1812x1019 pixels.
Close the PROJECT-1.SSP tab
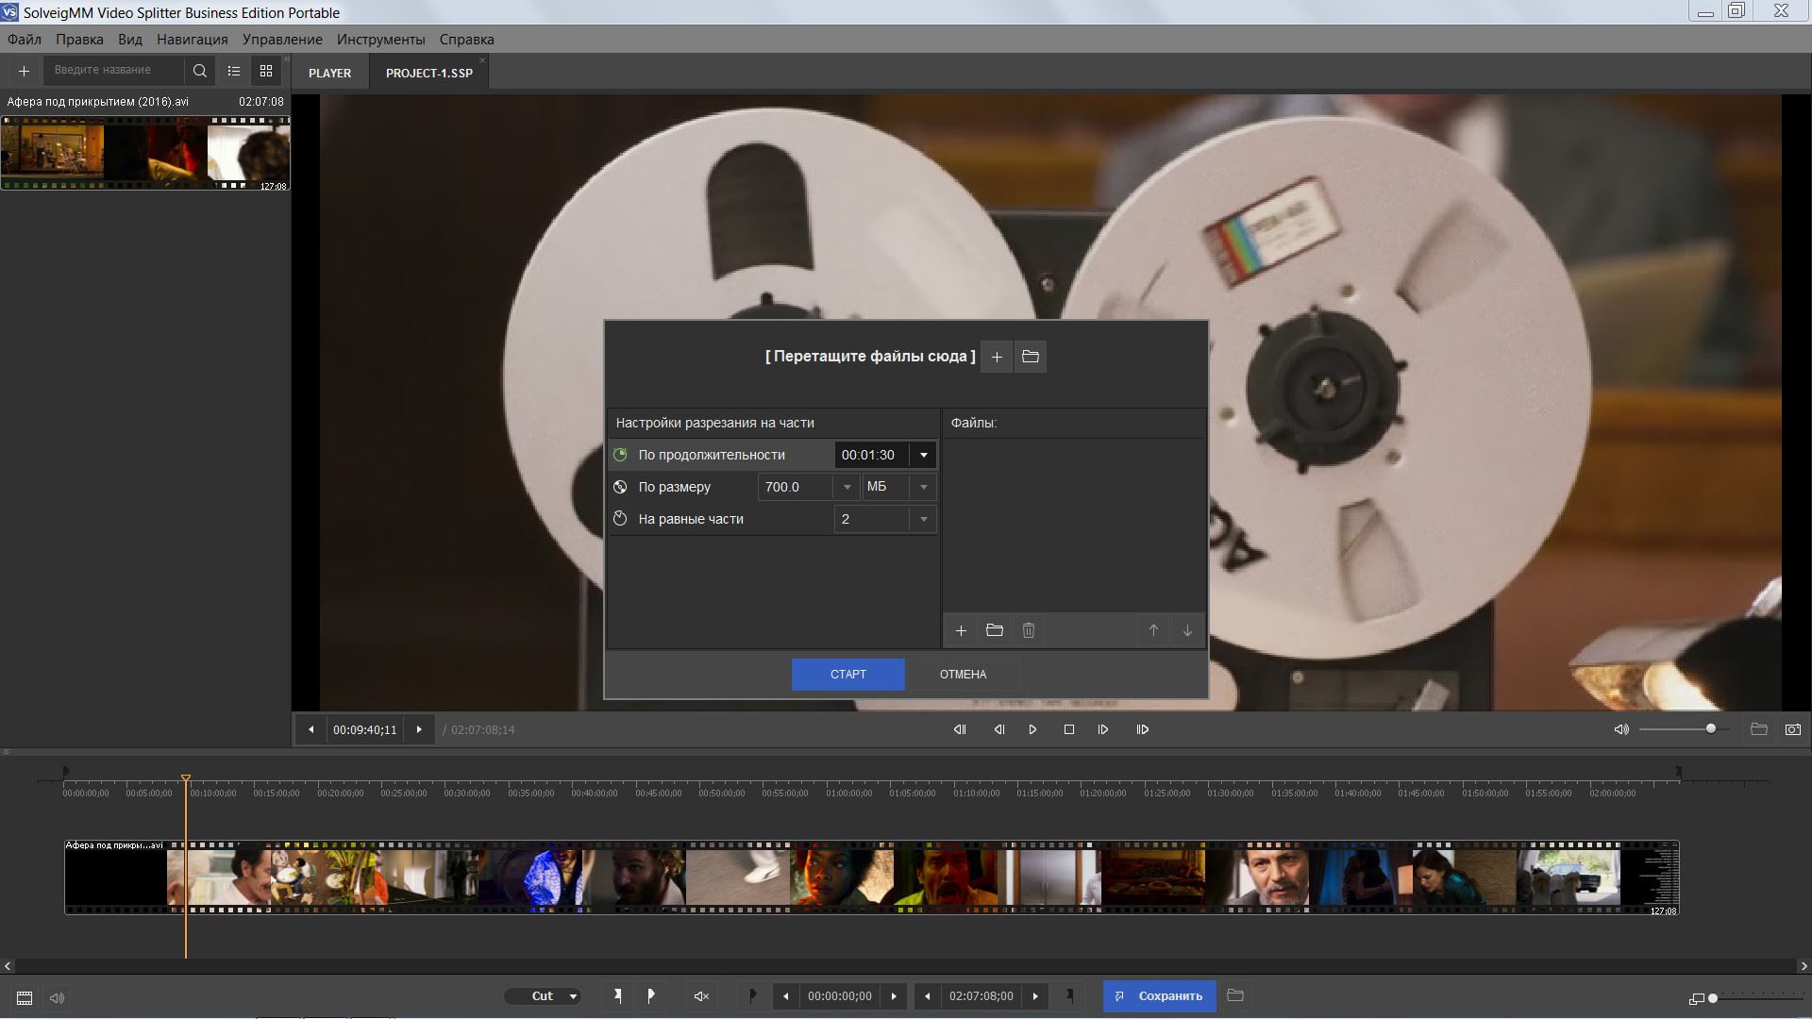point(482,60)
